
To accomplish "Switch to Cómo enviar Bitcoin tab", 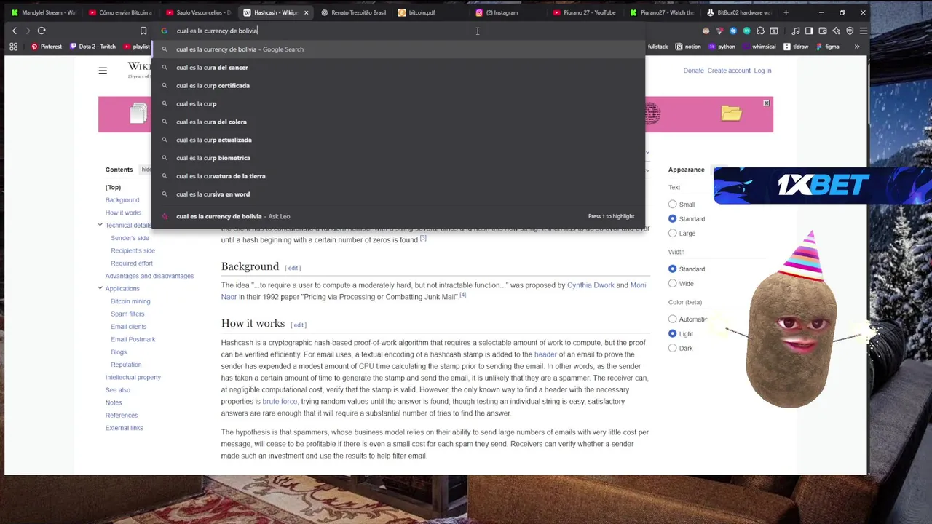I will (121, 12).
